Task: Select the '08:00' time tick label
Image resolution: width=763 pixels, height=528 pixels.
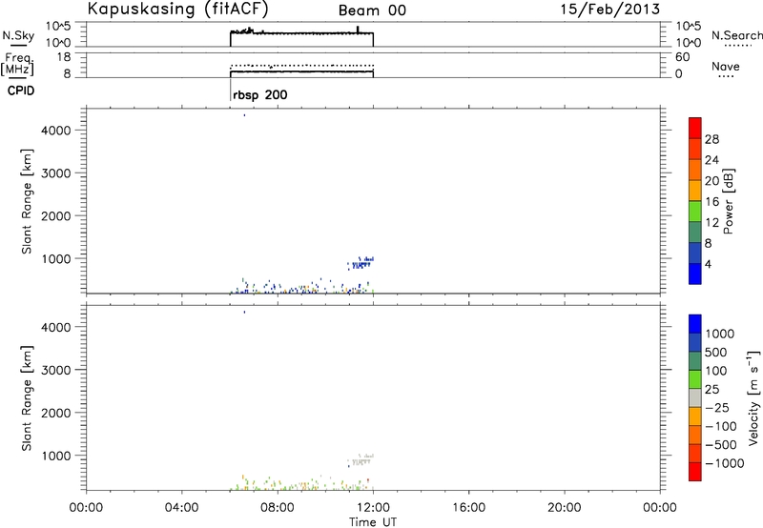Action: pyautogui.click(x=278, y=508)
